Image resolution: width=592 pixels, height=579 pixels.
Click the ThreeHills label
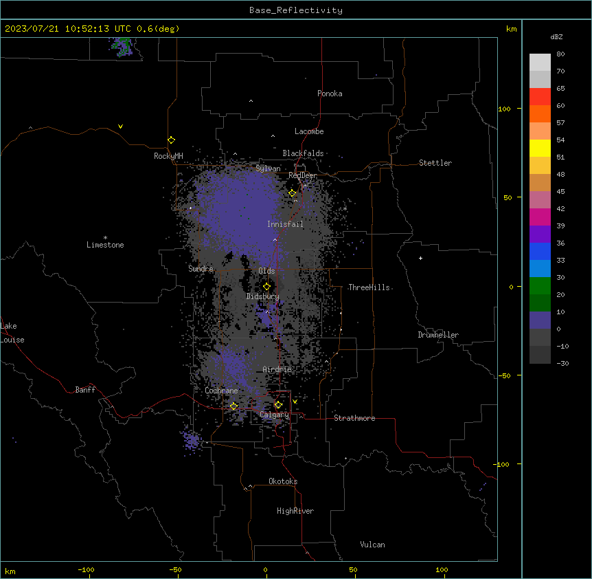click(x=369, y=287)
